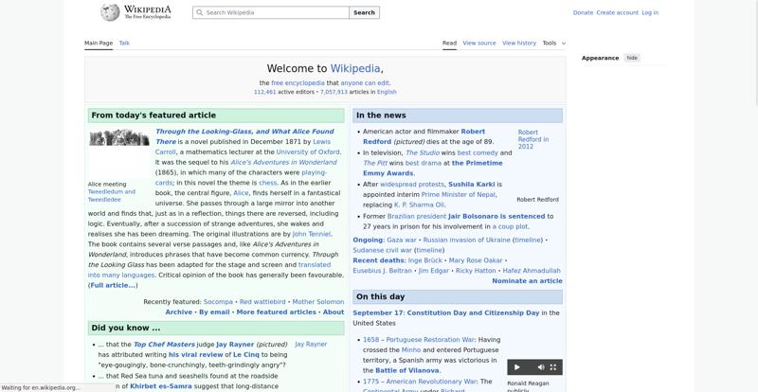
Task: Open Through the Looking-Glass article link
Action: pyautogui.click(x=244, y=136)
